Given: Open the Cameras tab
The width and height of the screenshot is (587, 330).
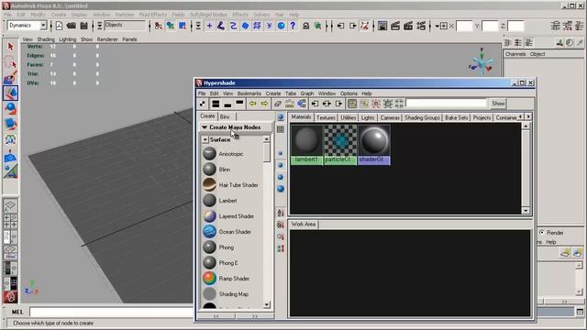Looking at the screenshot, I should tap(390, 117).
